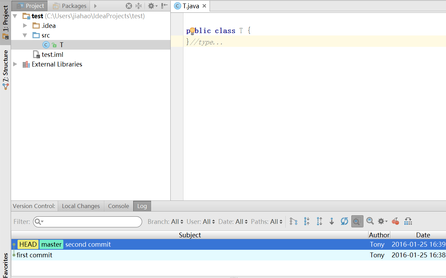Hide the Project tool window with the pin icon

(x=164, y=6)
